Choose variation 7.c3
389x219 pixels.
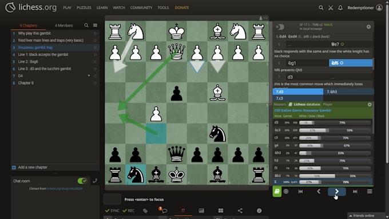pyautogui.click(x=298, y=98)
